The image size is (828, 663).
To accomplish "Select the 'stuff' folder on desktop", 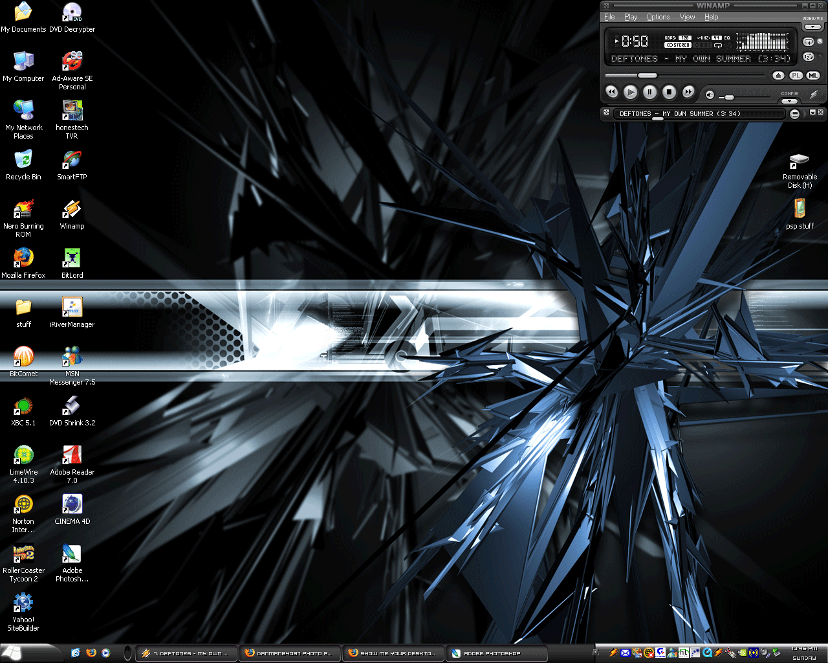I will coord(23,313).
